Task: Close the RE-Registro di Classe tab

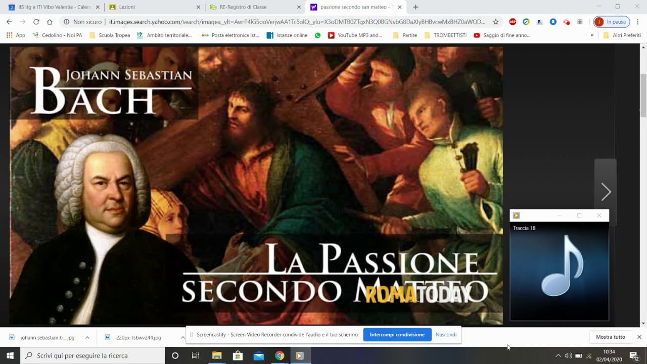Action: click(x=299, y=7)
